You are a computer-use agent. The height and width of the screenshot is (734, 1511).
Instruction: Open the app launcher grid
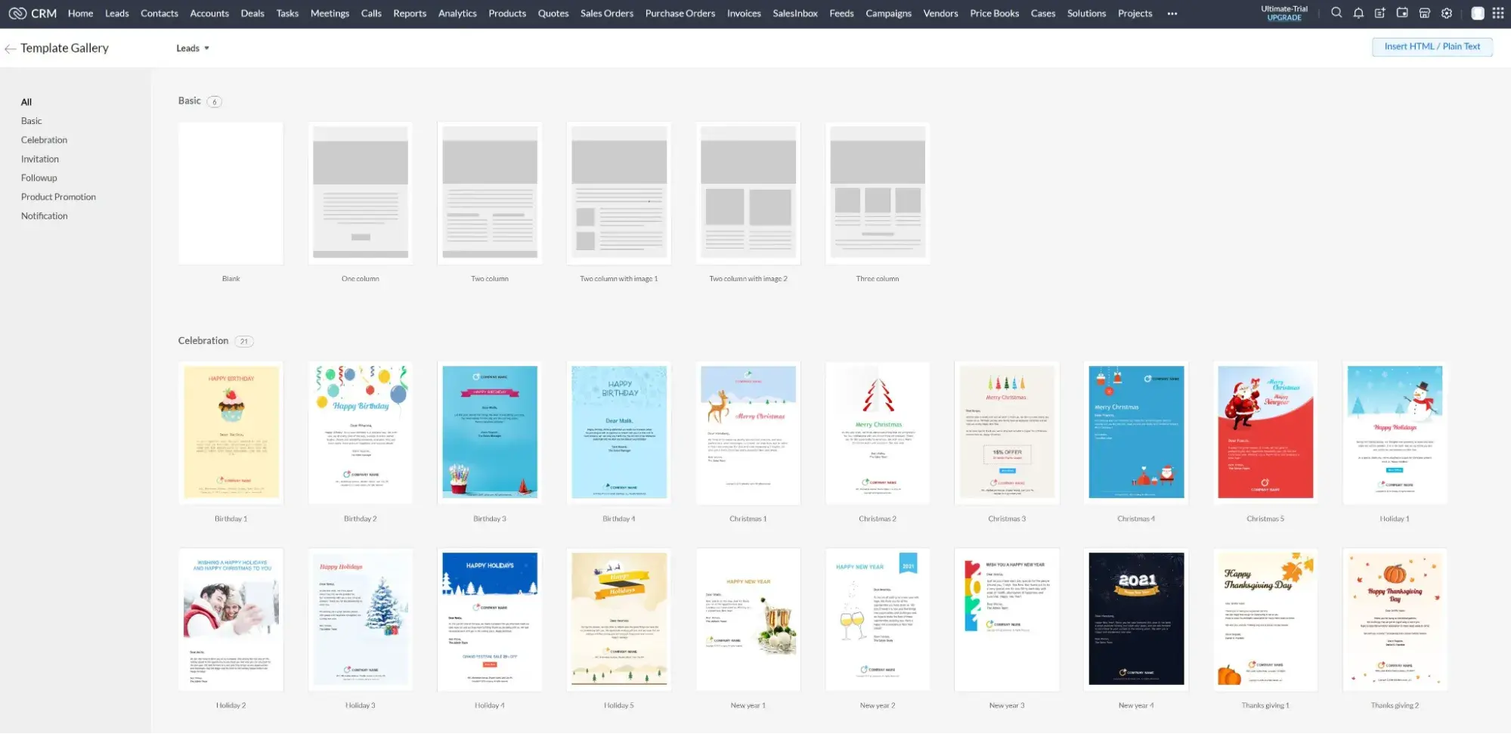tap(1499, 13)
